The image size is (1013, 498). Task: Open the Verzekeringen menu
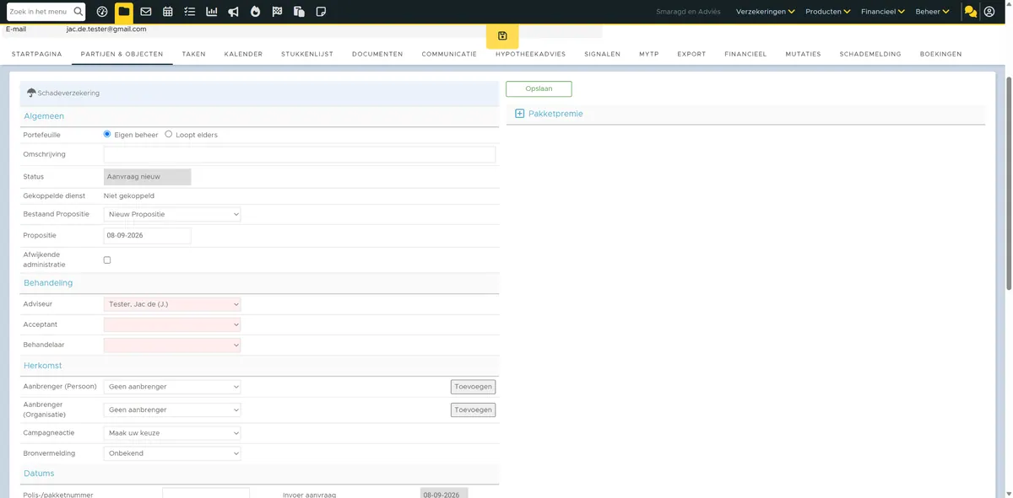(766, 12)
